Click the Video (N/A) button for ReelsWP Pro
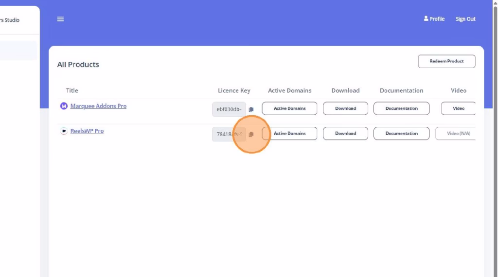 pos(458,134)
